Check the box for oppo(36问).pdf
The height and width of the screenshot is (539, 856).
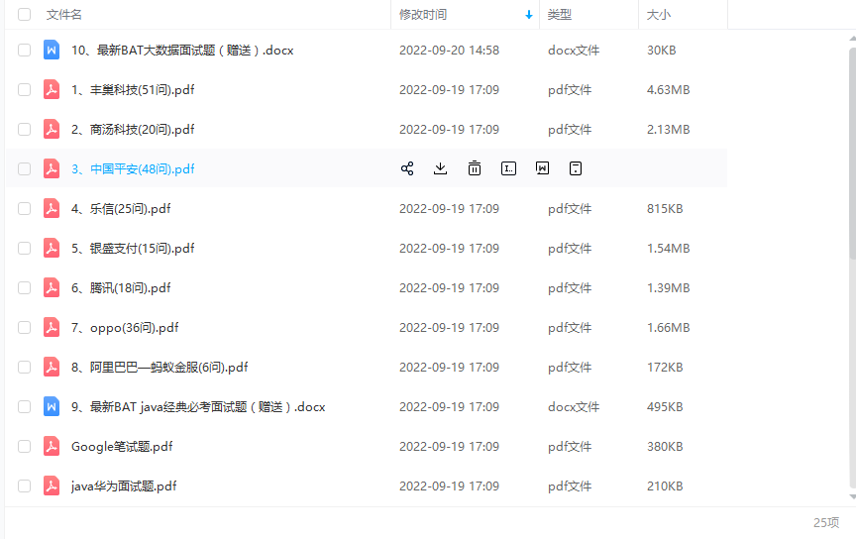(x=24, y=328)
